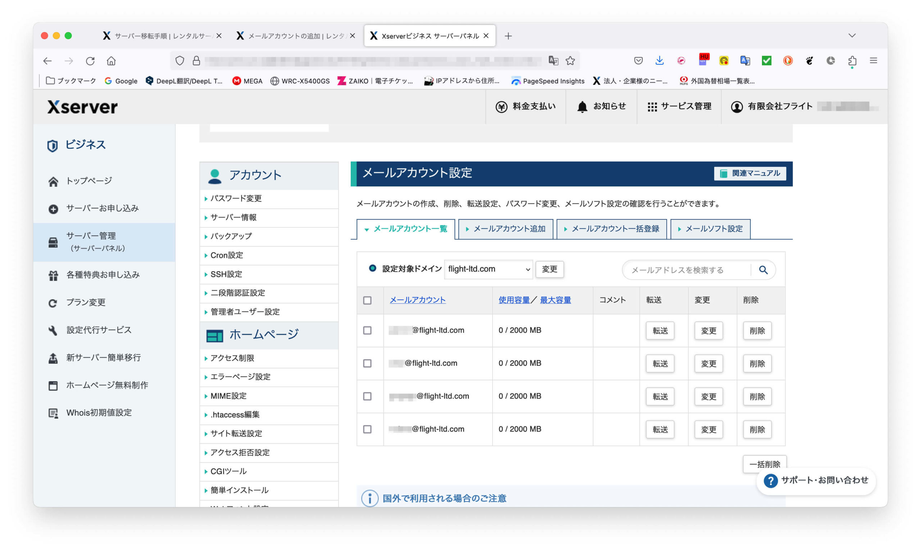Click 転送 button in first account row
Screen dimensions: 921x551
pyautogui.click(x=660, y=331)
